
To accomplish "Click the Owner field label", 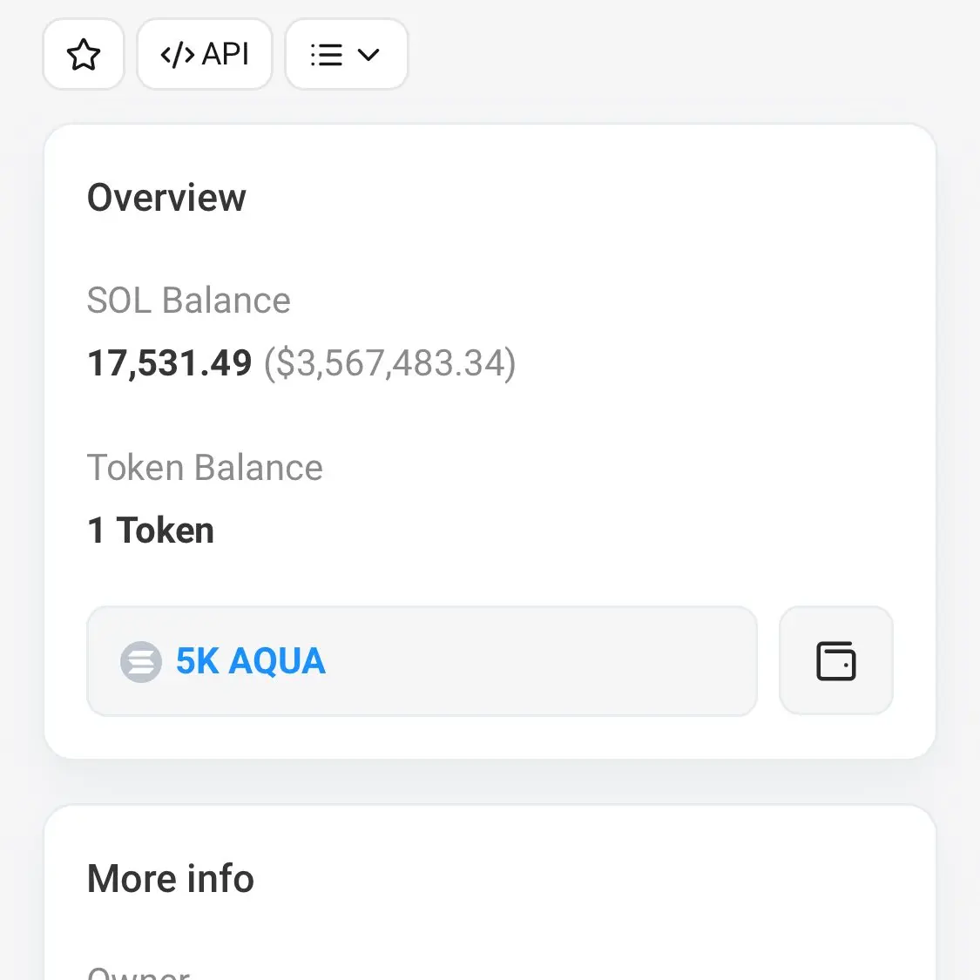I will point(139,972).
